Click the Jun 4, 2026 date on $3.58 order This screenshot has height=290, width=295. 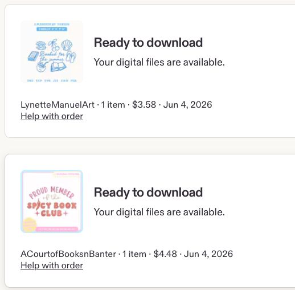click(x=187, y=105)
